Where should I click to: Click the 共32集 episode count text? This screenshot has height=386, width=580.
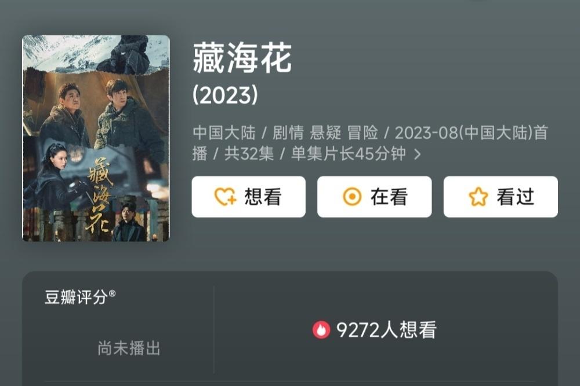[x=249, y=153]
